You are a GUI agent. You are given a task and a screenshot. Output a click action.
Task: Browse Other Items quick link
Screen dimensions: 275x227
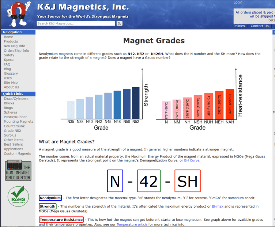(x=14, y=139)
